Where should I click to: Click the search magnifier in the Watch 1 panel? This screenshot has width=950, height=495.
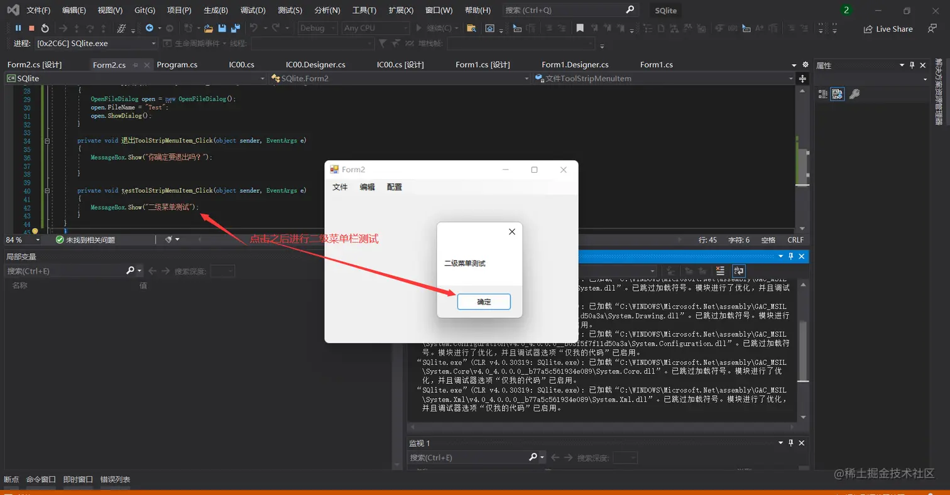[x=533, y=457]
